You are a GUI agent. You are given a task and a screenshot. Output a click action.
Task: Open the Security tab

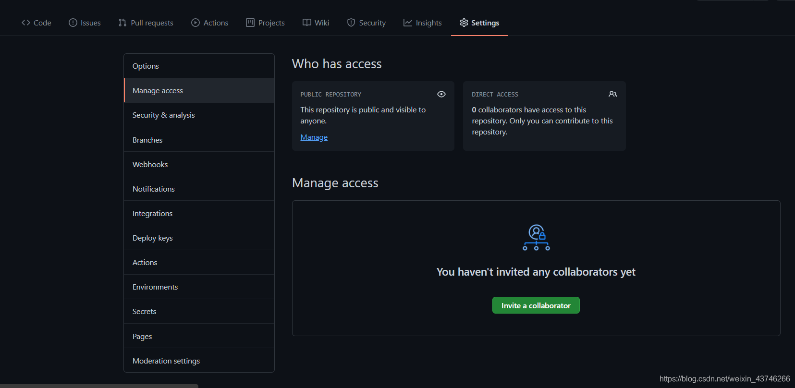pos(367,23)
